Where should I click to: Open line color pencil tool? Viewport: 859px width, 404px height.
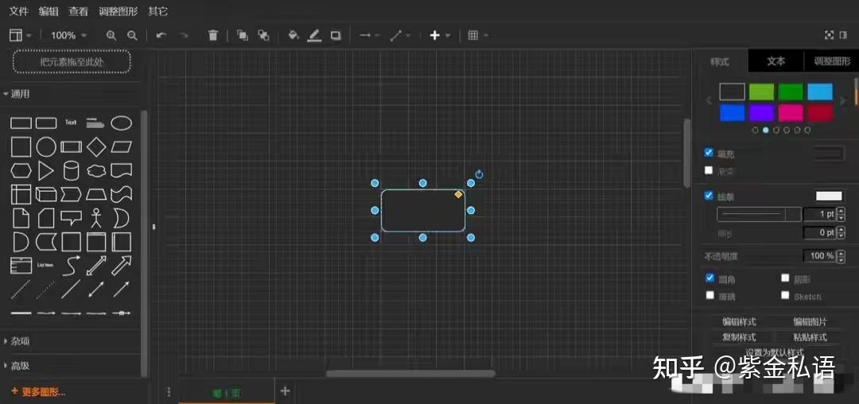click(314, 36)
